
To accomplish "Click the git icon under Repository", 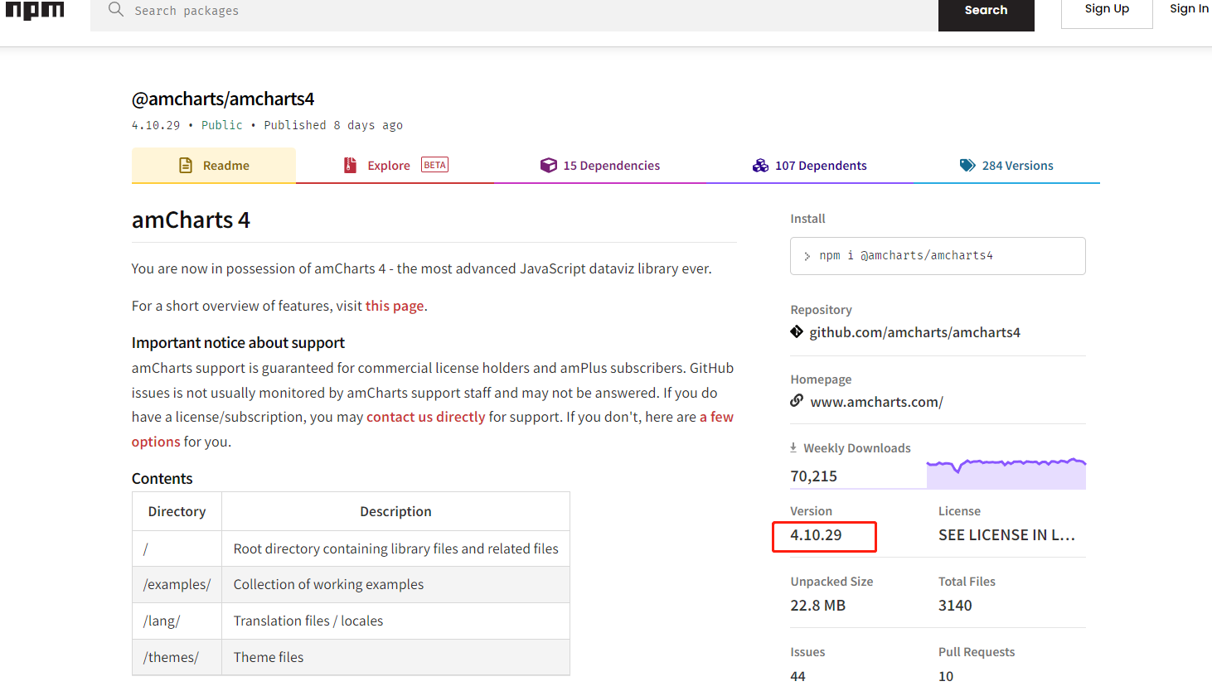I will coord(796,331).
